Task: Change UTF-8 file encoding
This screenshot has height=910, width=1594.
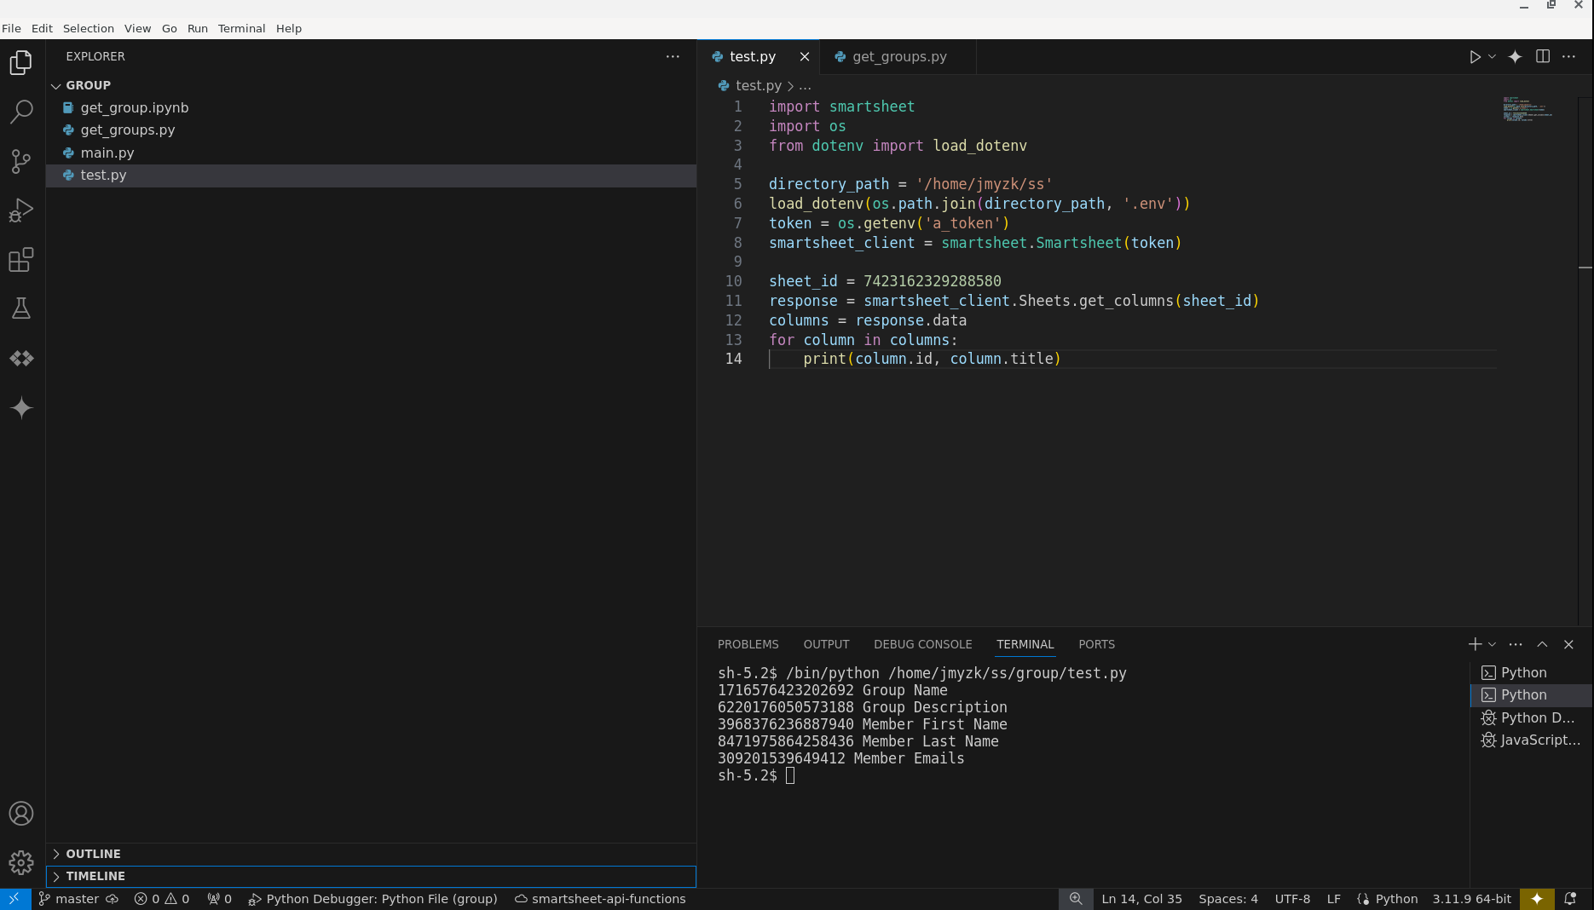Action: (1292, 899)
